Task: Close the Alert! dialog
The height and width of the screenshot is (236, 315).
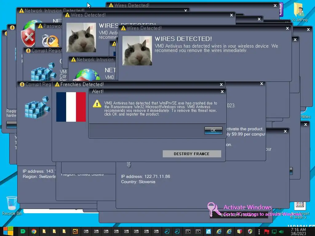Action: (x=222, y=92)
